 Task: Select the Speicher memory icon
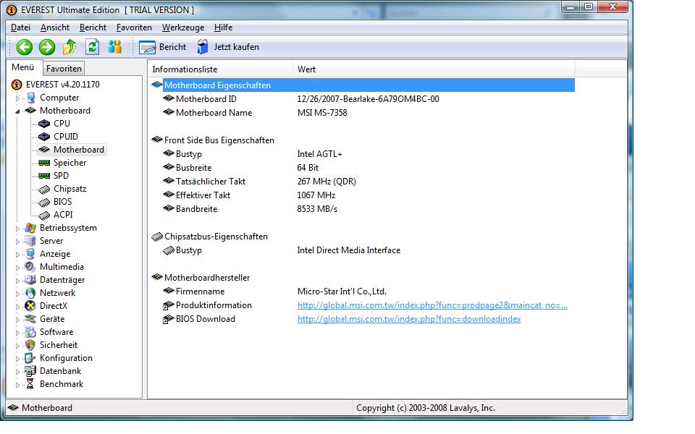44,163
